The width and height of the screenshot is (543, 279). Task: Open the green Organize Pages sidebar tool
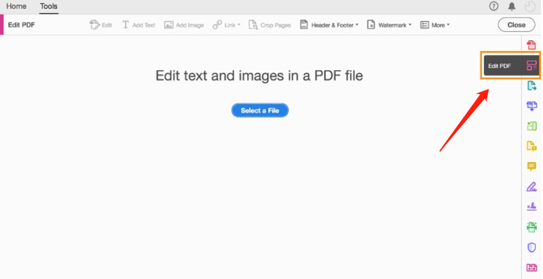tap(531, 126)
